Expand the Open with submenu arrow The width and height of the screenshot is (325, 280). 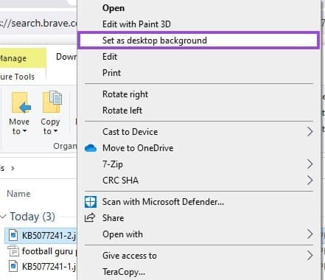pyautogui.click(x=310, y=234)
